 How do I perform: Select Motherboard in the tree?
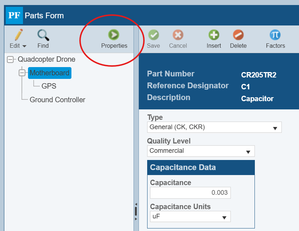click(x=49, y=73)
